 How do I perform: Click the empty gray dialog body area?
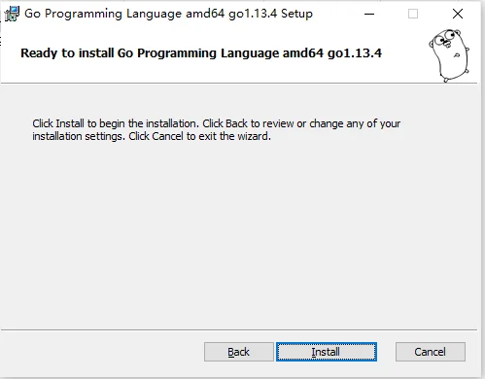click(x=239, y=233)
